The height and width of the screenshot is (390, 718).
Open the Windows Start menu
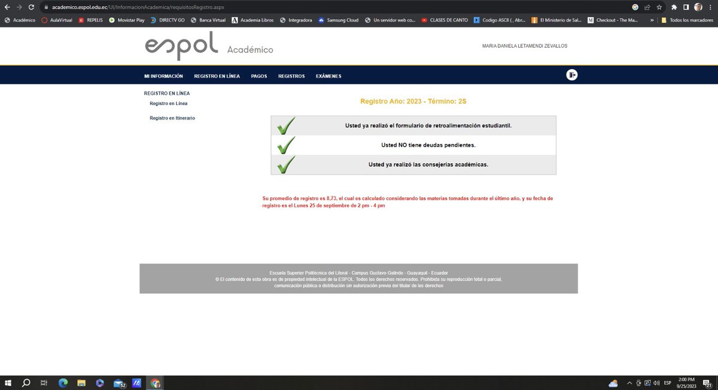click(x=8, y=383)
